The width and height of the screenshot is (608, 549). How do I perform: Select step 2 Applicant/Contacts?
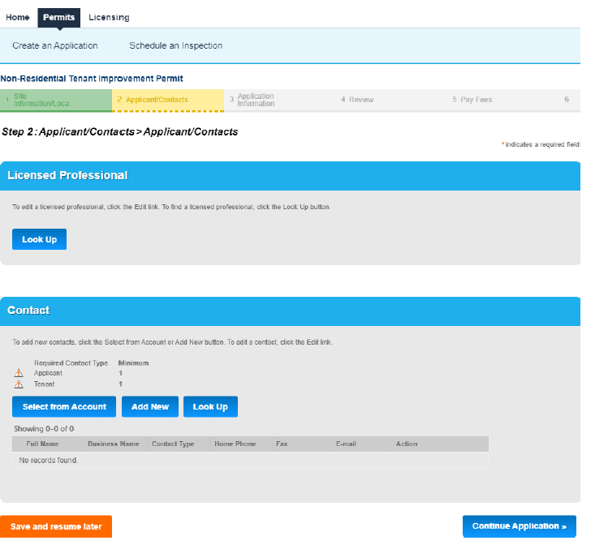coord(167,100)
